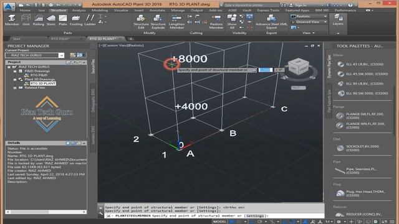
Task: Select the Footing tool
Action: [x=76, y=21]
